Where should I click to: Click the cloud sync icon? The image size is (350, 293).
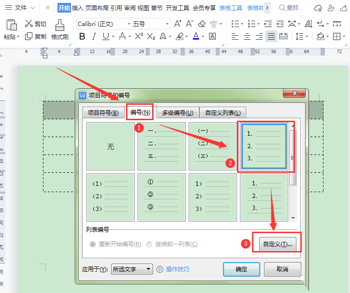(x=318, y=8)
